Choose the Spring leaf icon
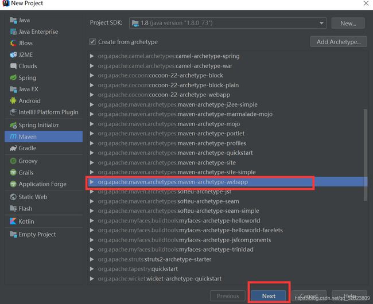The image size is (373, 304). pyautogui.click(x=13, y=78)
